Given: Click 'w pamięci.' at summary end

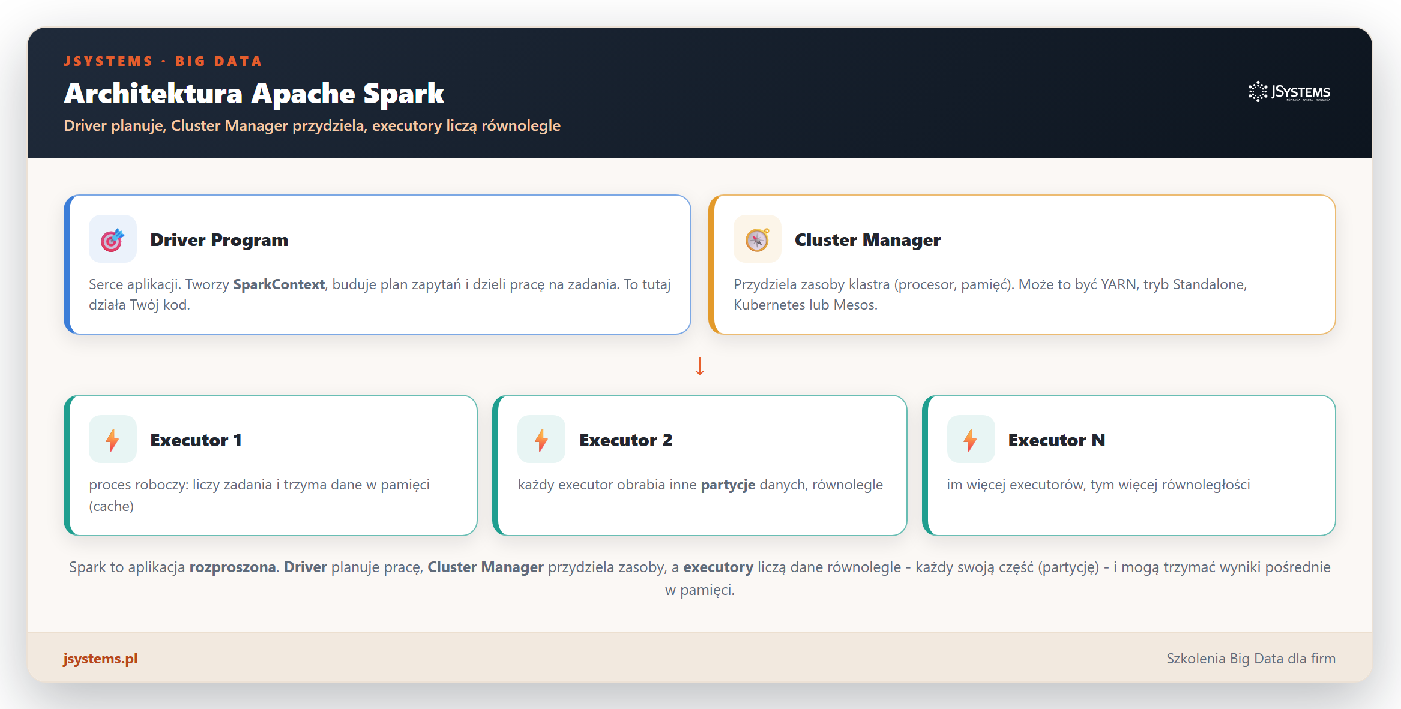Looking at the screenshot, I should [x=700, y=590].
